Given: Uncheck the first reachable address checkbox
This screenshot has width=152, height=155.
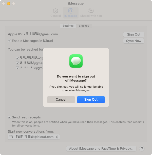Looking at the screenshot, I should pos(17,58).
